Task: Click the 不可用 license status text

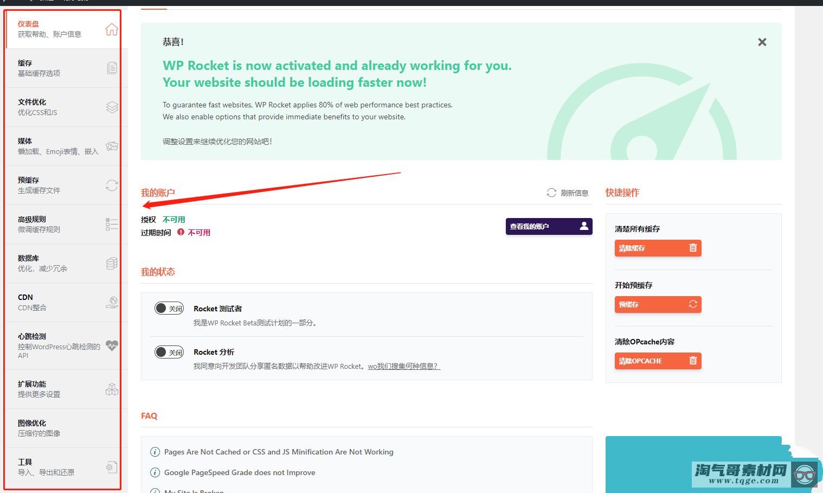Action: 174,220
